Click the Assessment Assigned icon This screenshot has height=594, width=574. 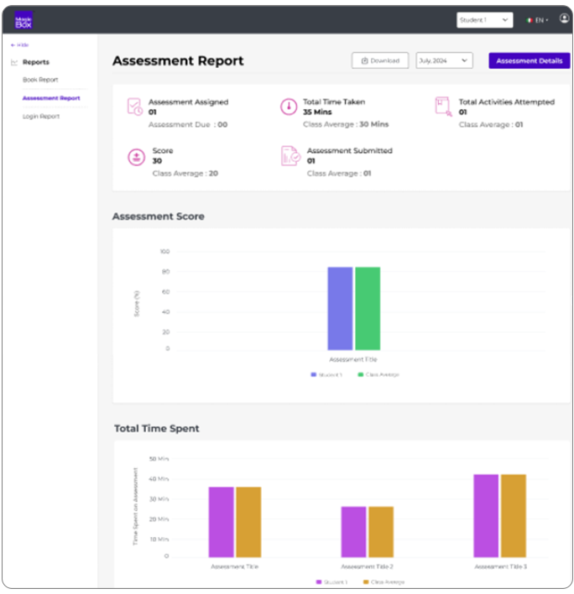[134, 107]
